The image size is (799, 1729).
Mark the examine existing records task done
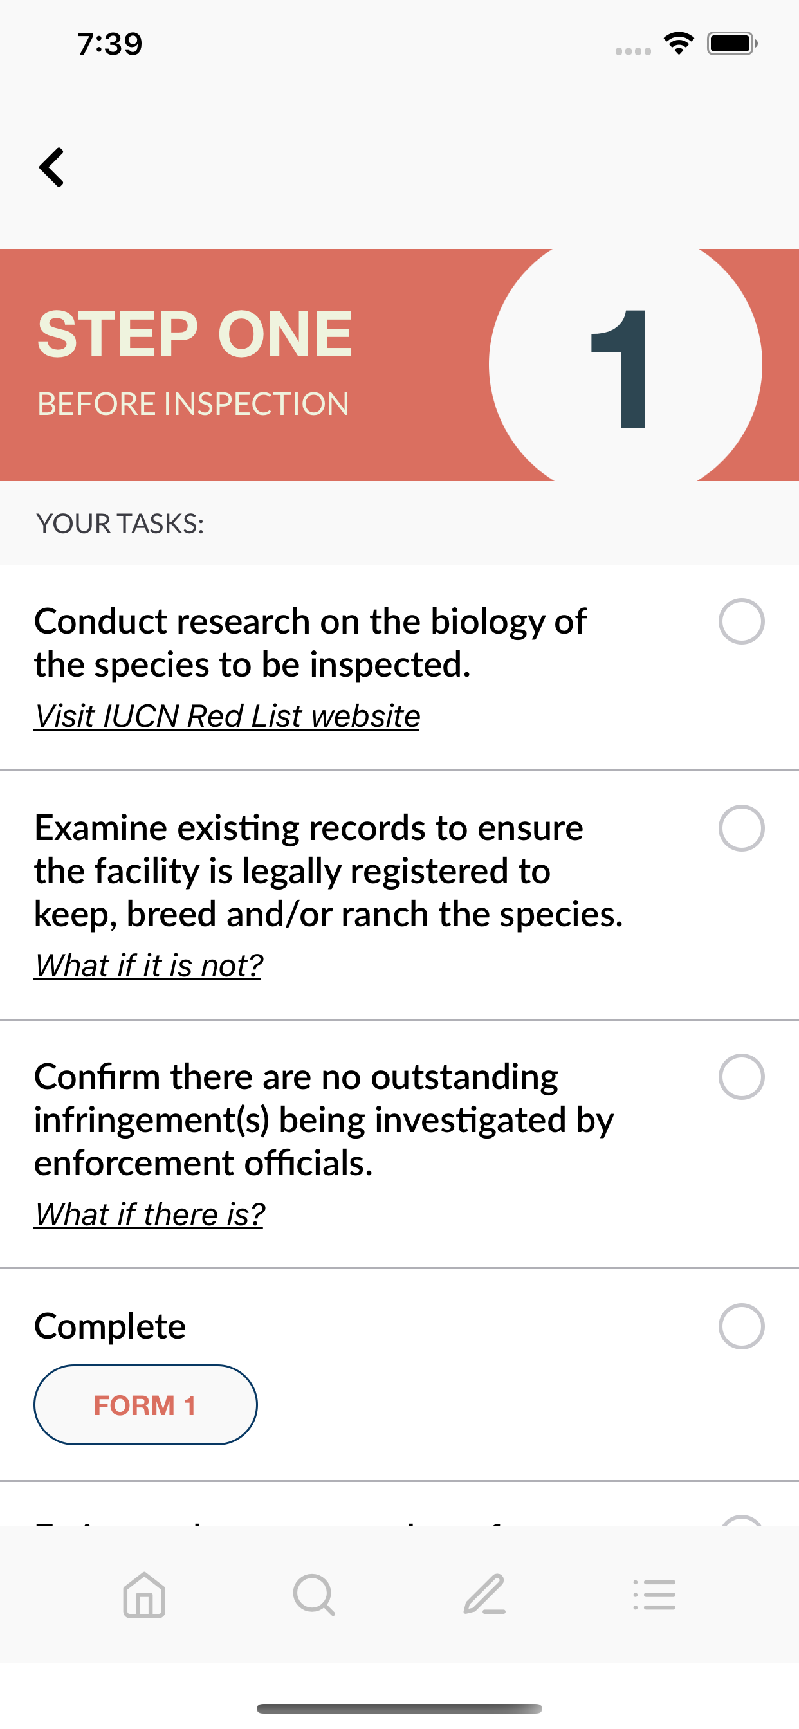tap(741, 828)
